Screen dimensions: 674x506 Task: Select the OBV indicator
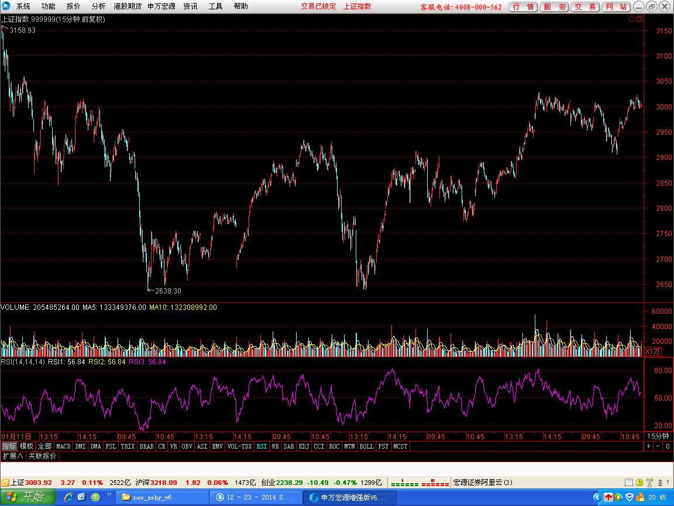(187, 446)
